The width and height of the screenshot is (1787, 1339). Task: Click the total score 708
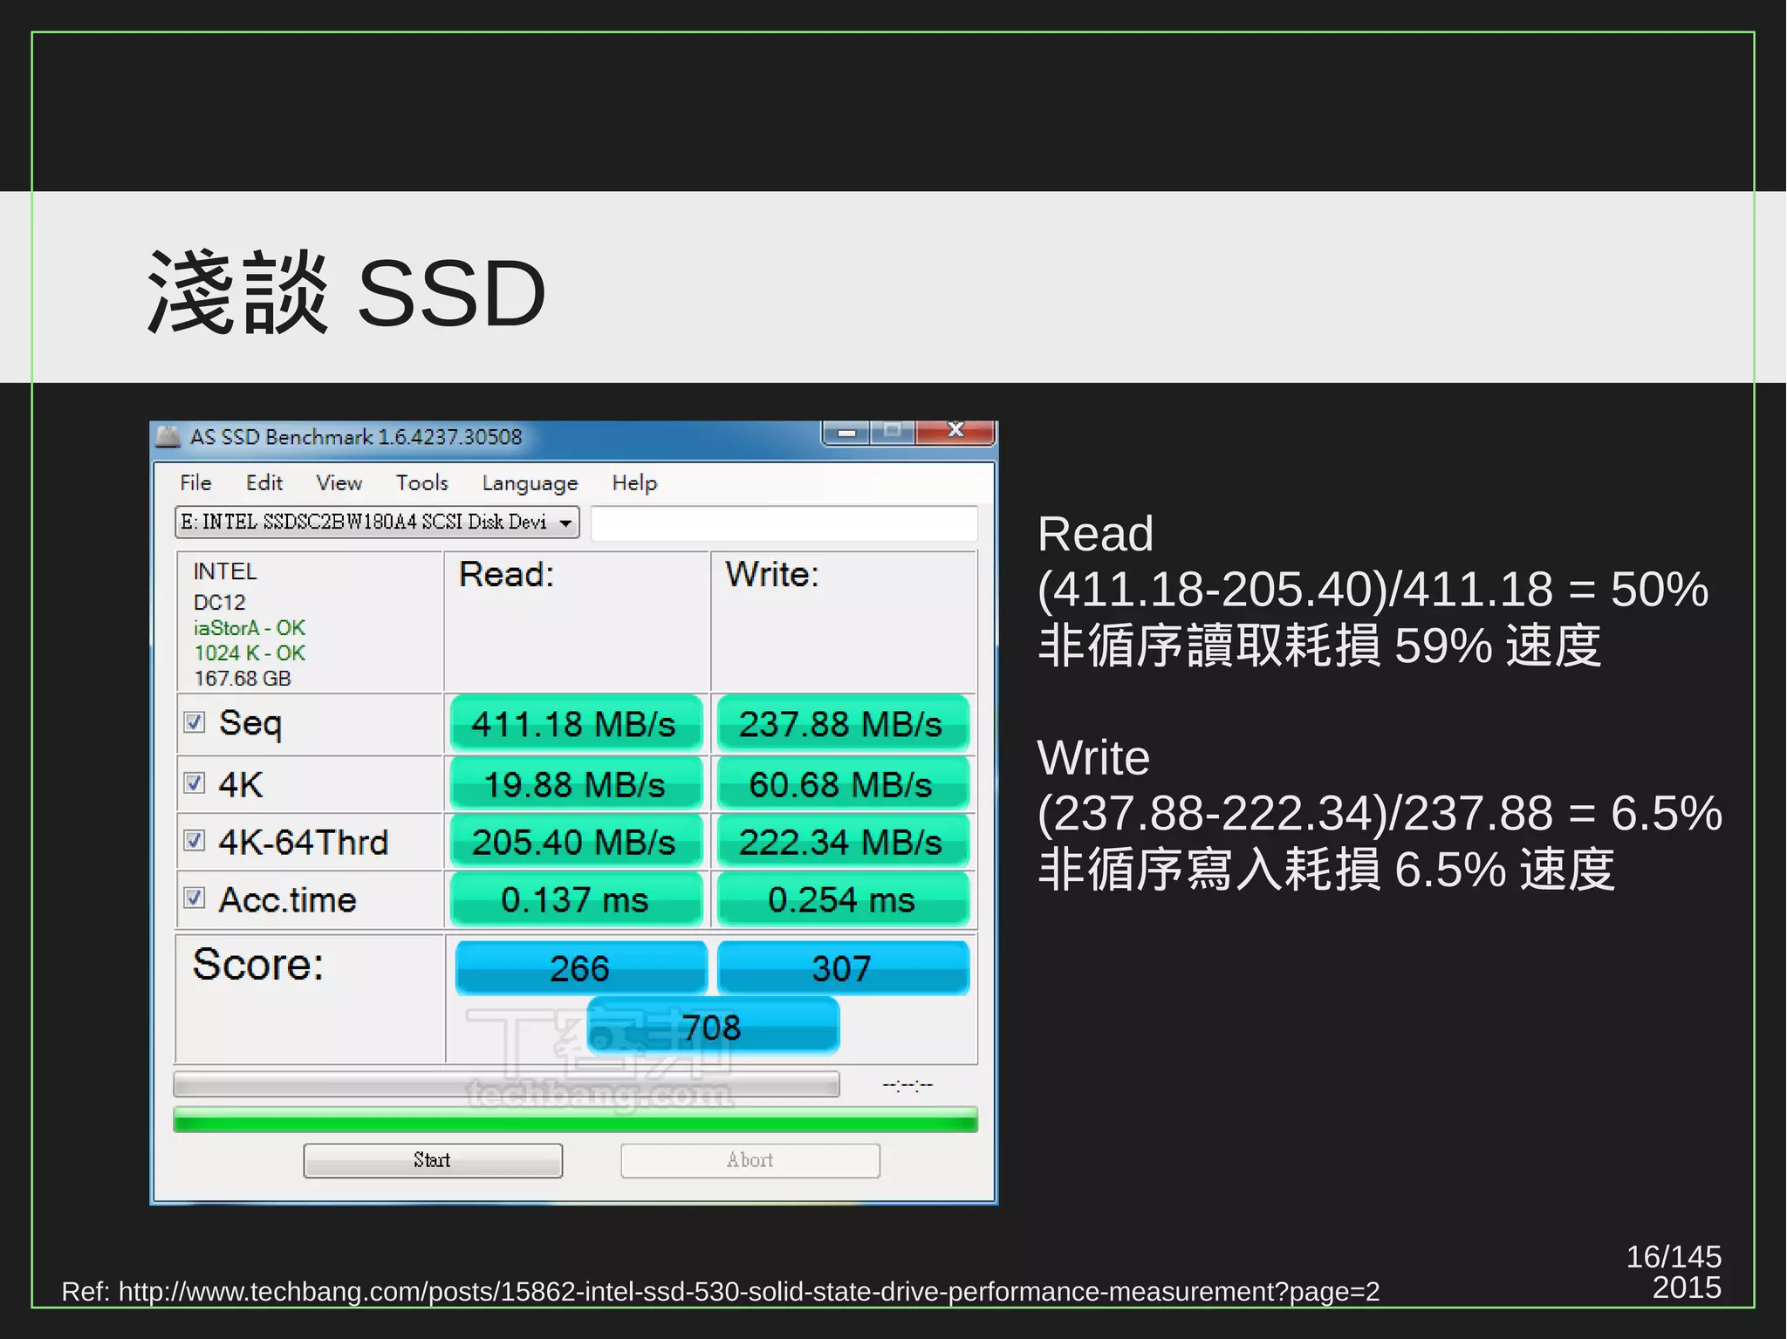point(713,1027)
